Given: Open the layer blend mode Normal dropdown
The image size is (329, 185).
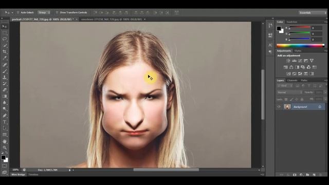Looking at the screenshot, I should 289,92.
